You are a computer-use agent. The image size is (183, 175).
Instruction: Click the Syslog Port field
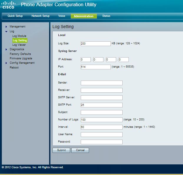[x=95, y=67]
